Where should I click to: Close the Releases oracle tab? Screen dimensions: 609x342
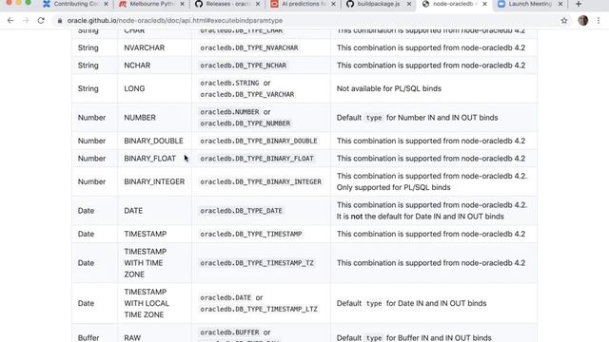pos(258,4)
